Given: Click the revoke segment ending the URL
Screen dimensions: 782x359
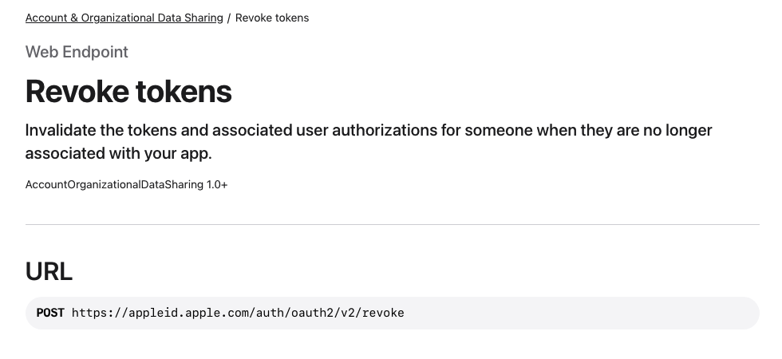Looking at the screenshot, I should [x=384, y=313].
